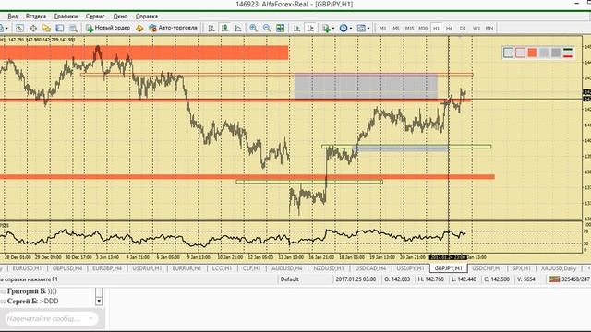Switch to the EURUSD,H1 chart tab
The height and width of the screenshot is (332, 591).
[27, 268]
